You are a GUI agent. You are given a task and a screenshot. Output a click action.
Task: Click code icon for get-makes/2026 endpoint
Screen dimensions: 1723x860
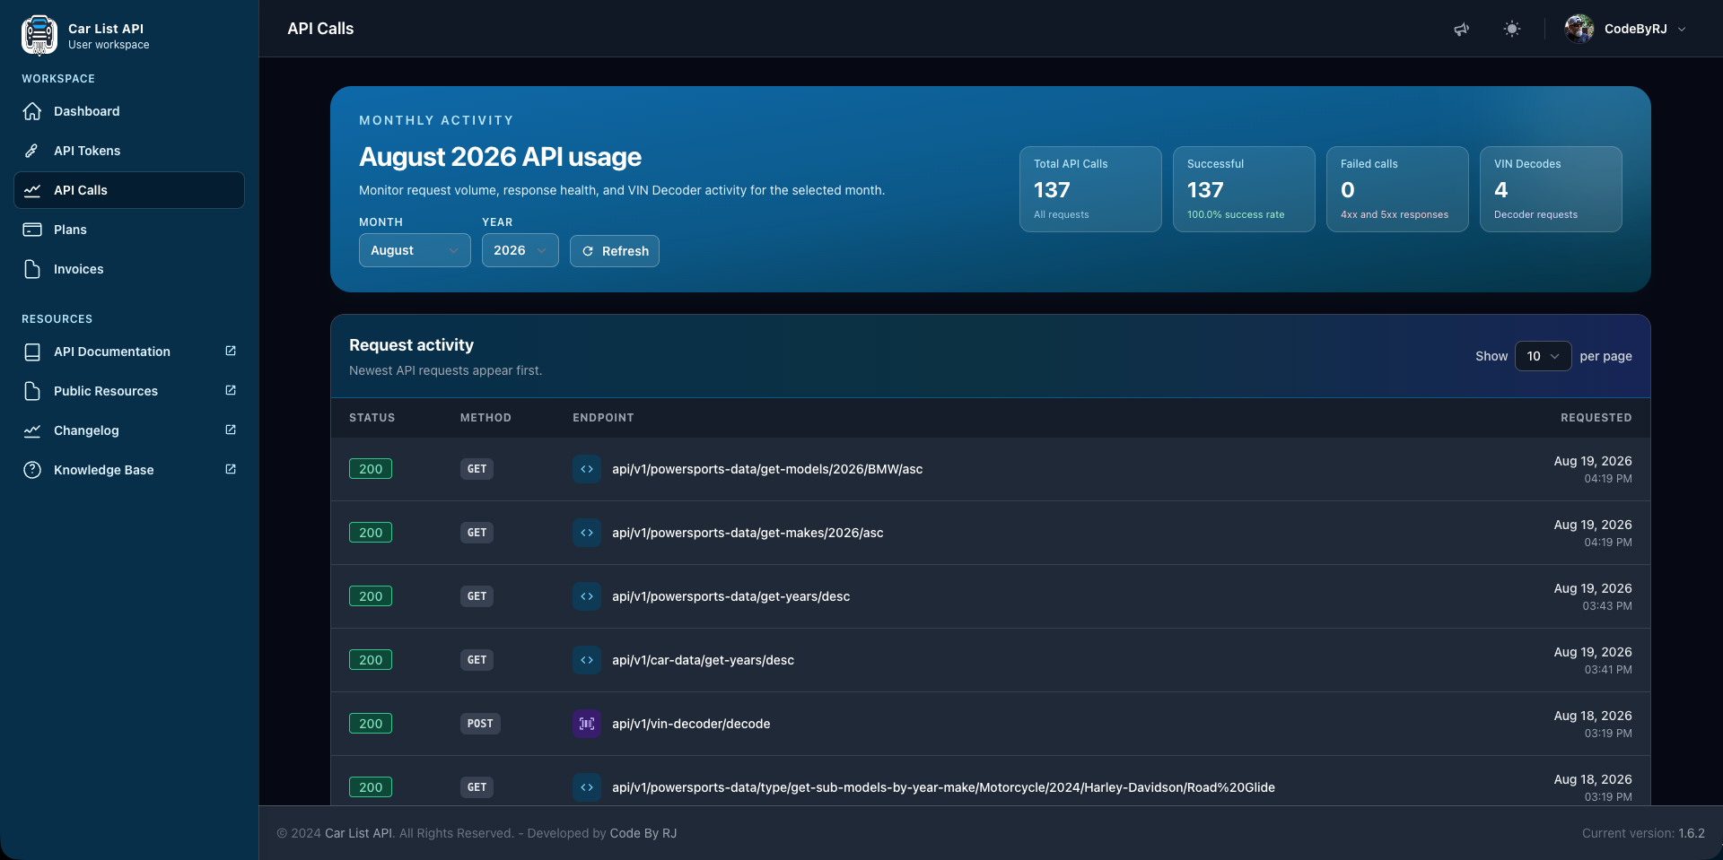[587, 533]
